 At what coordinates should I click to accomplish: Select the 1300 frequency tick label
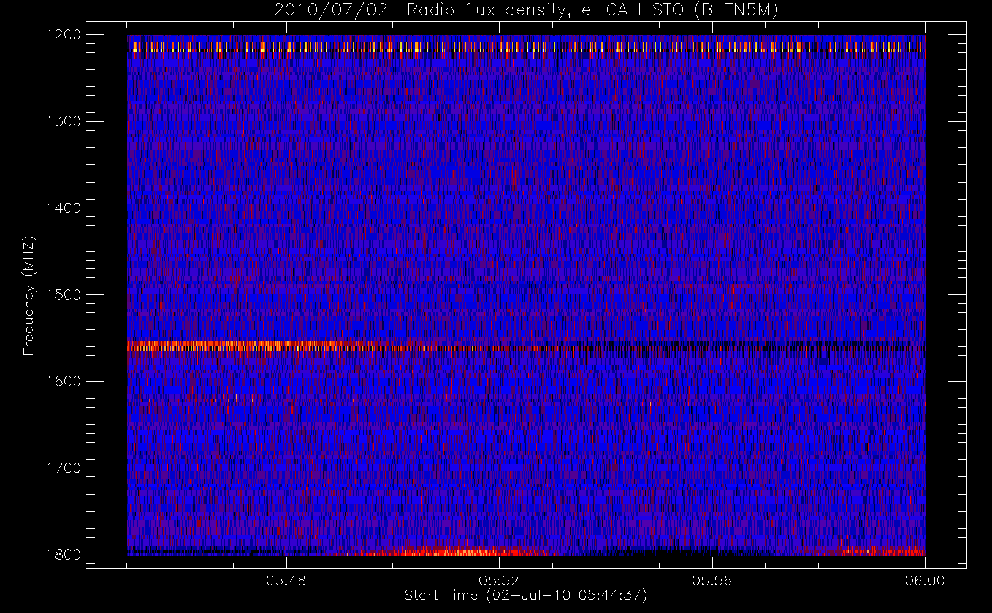tap(64, 121)
